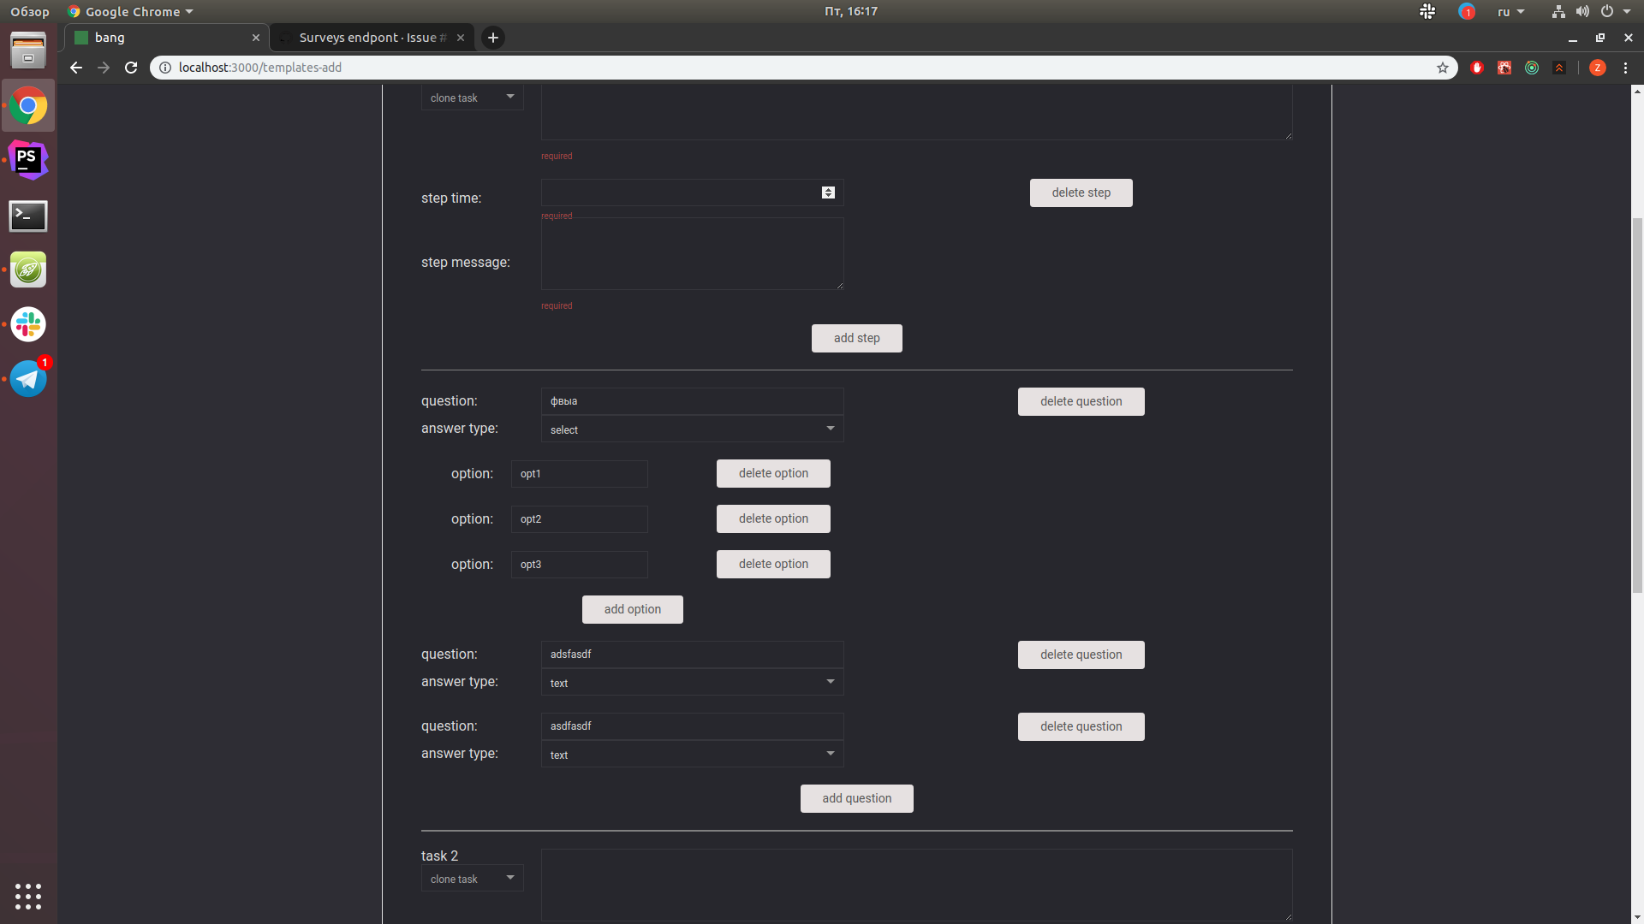Reload the templates-add page
This screenshot has height=924, width=1644.
(x=130, y=67)
